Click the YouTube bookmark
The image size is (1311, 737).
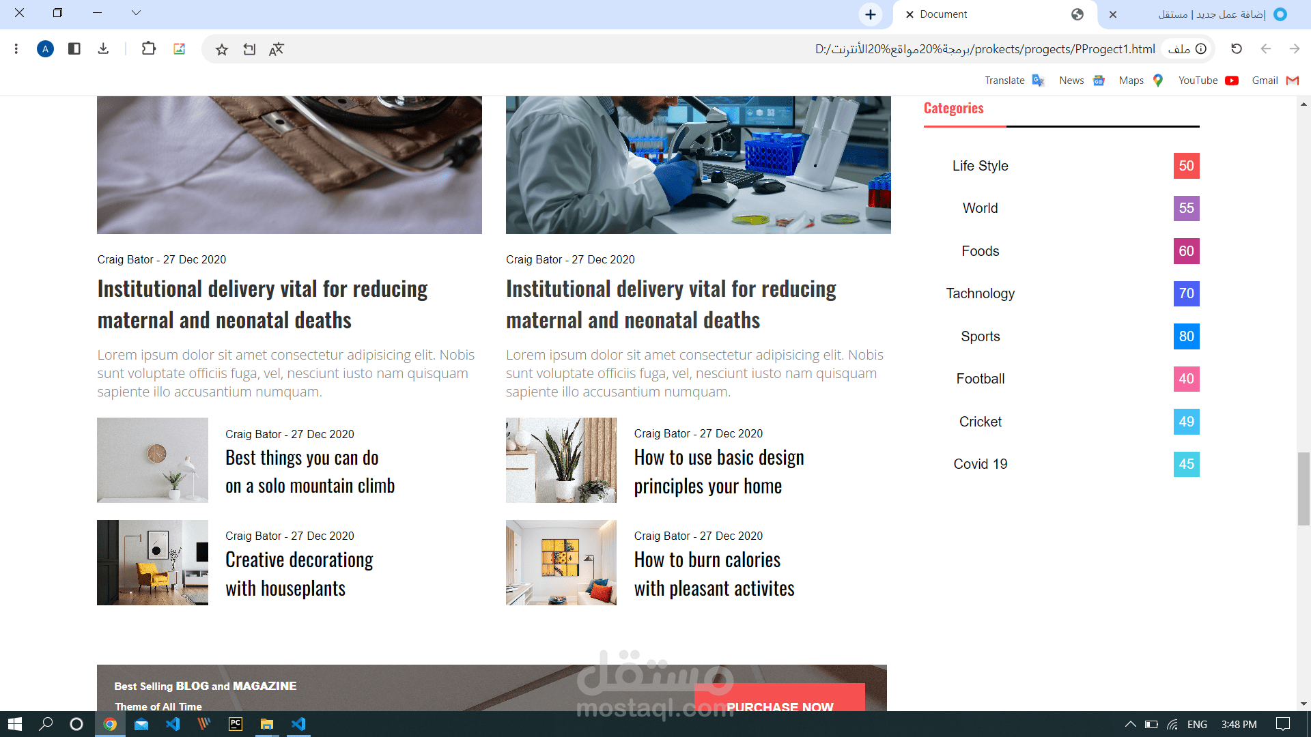pyautogui.click(x=1207, y=81)
